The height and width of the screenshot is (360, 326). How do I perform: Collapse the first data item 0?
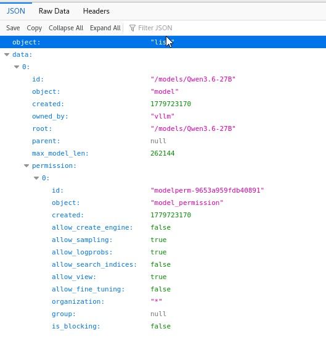(x=17, y=67)
